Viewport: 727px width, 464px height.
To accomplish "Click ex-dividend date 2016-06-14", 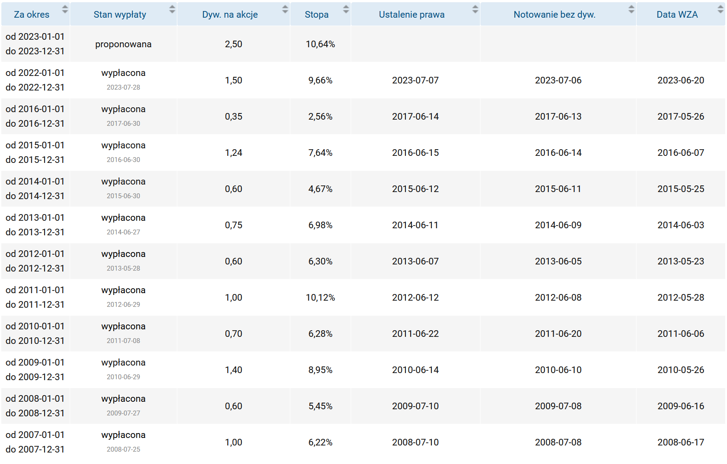I will click(x=558, y=153).
